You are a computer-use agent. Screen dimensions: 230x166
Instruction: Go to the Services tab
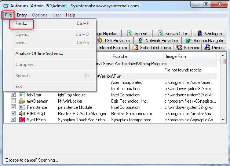pyautogui.click(x=187, y=48)
